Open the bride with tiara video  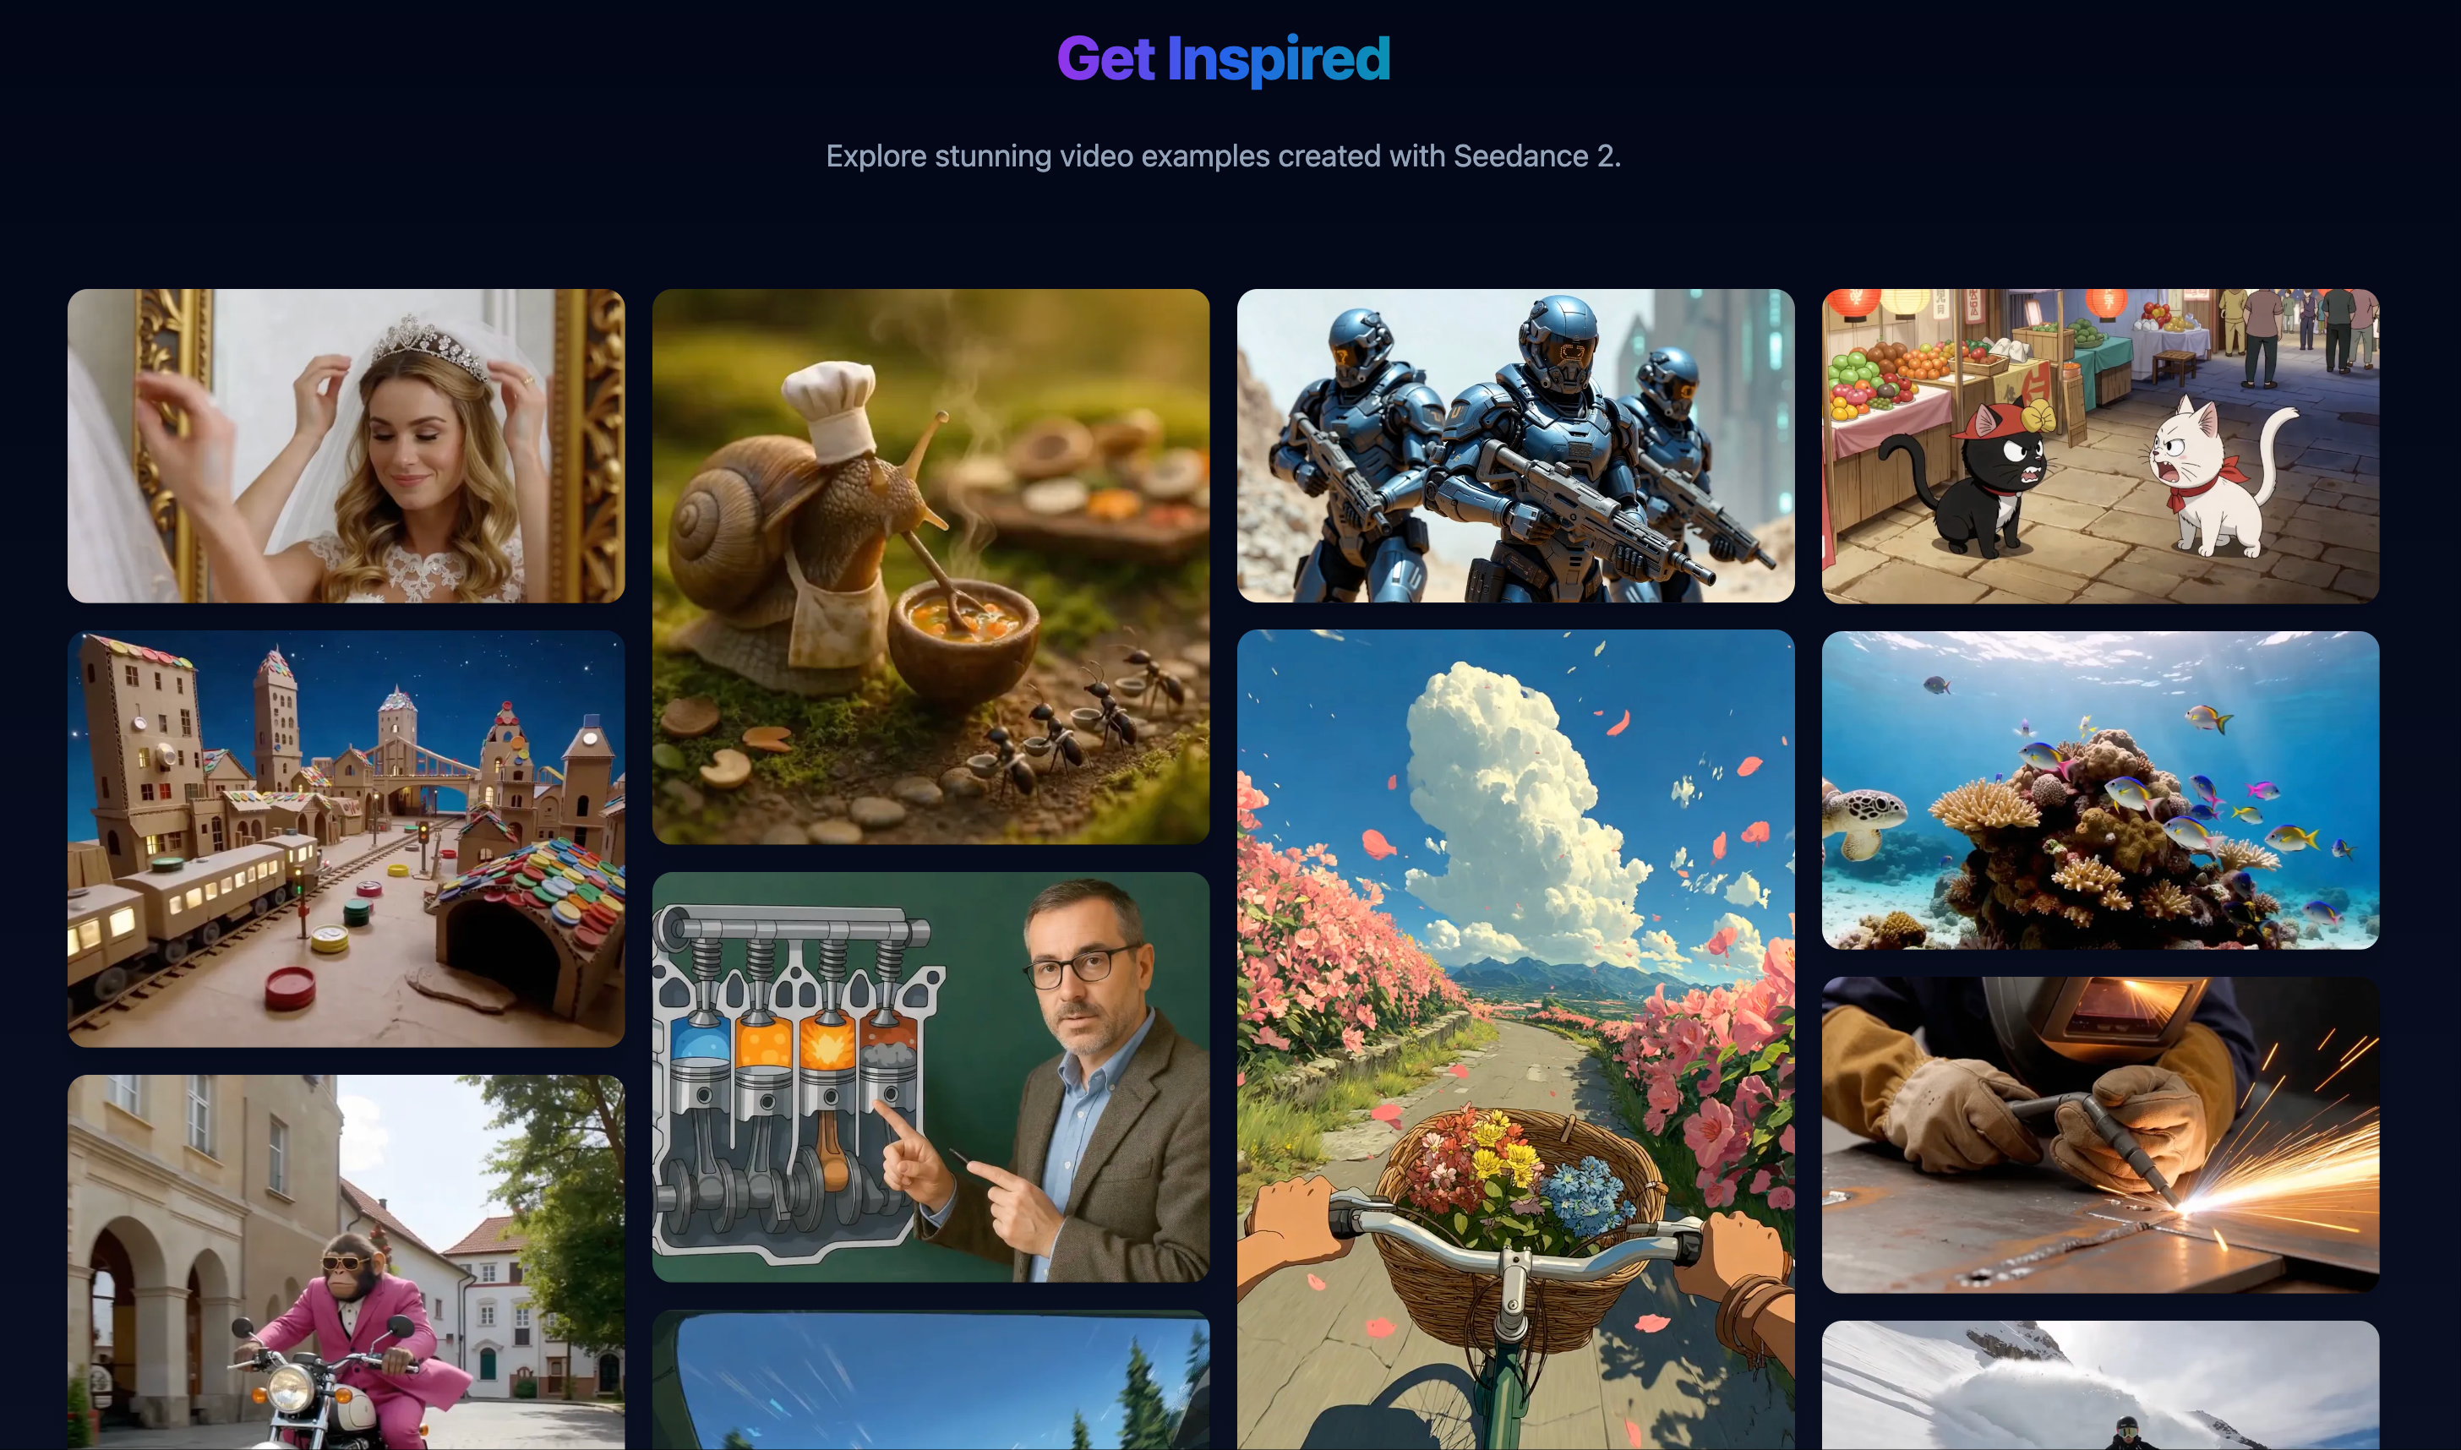point(346,445)
